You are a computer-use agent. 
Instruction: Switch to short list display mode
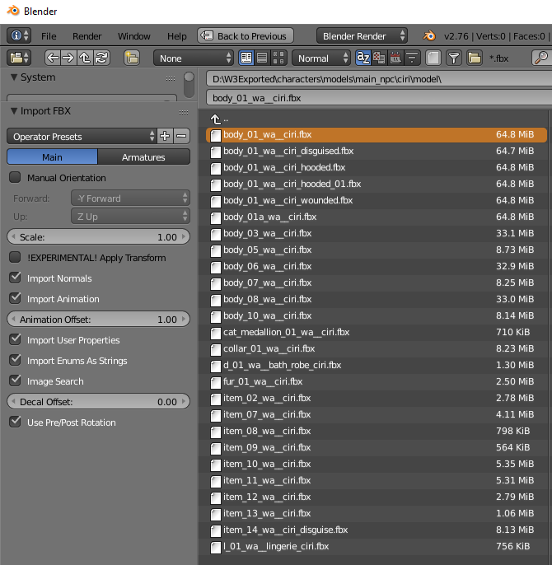(x=246, y=58)
